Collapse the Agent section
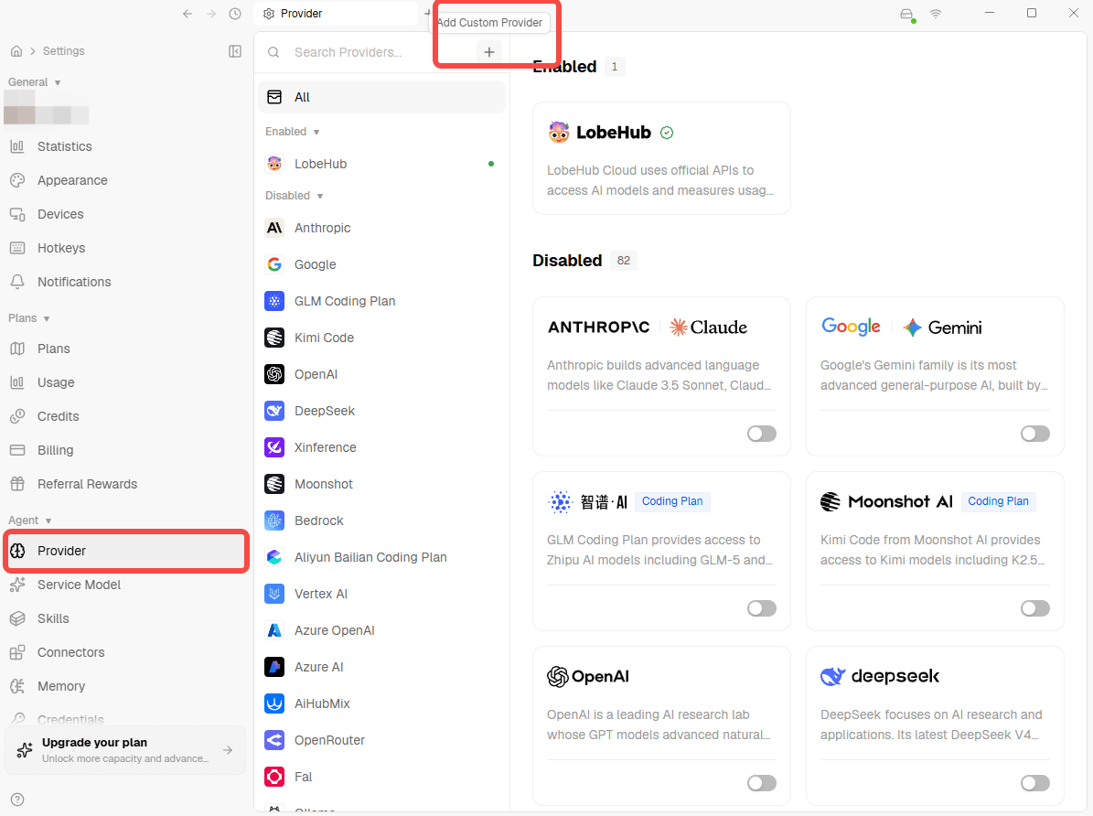 coord(30,521)
